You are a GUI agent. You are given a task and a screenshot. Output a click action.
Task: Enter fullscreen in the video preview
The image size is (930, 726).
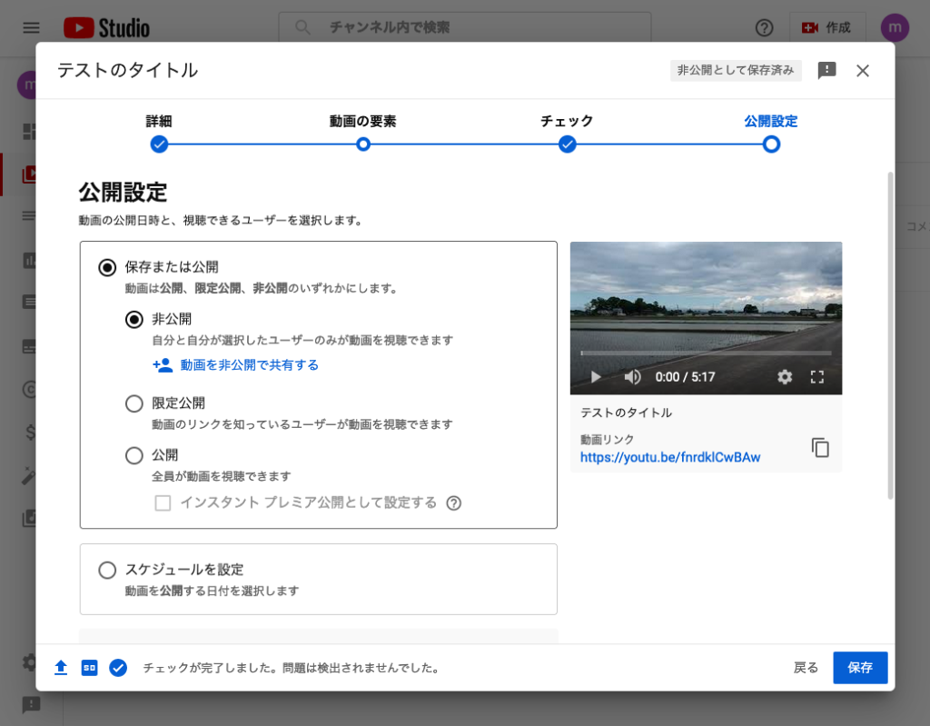(x=817, y=376)
